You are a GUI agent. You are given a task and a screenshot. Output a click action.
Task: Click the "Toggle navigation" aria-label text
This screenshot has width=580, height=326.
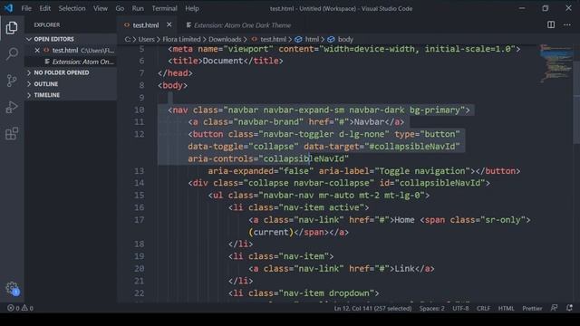[422, 171]
